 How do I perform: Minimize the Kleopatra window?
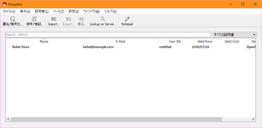tap(231, 4)
